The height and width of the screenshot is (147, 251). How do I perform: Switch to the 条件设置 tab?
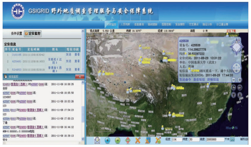click(x=16, y=33)
